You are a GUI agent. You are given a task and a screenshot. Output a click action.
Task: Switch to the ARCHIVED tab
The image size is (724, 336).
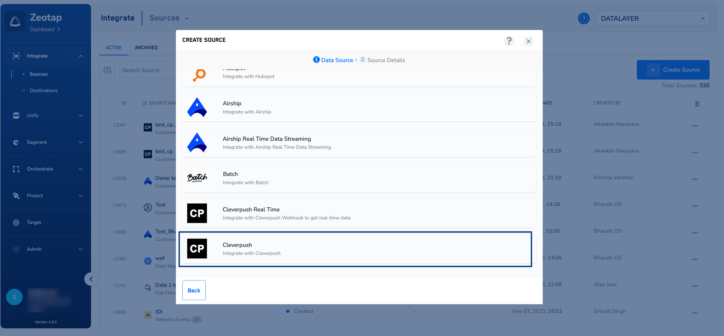[146, 47]
